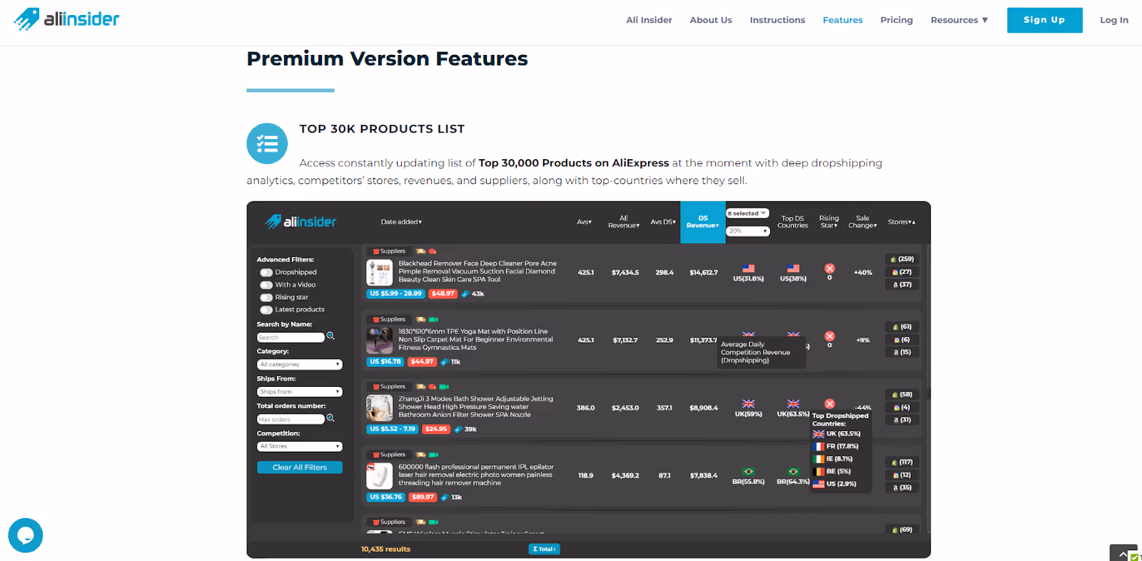
Task: Sort by the DS Revenue column header
Action: 703,222
